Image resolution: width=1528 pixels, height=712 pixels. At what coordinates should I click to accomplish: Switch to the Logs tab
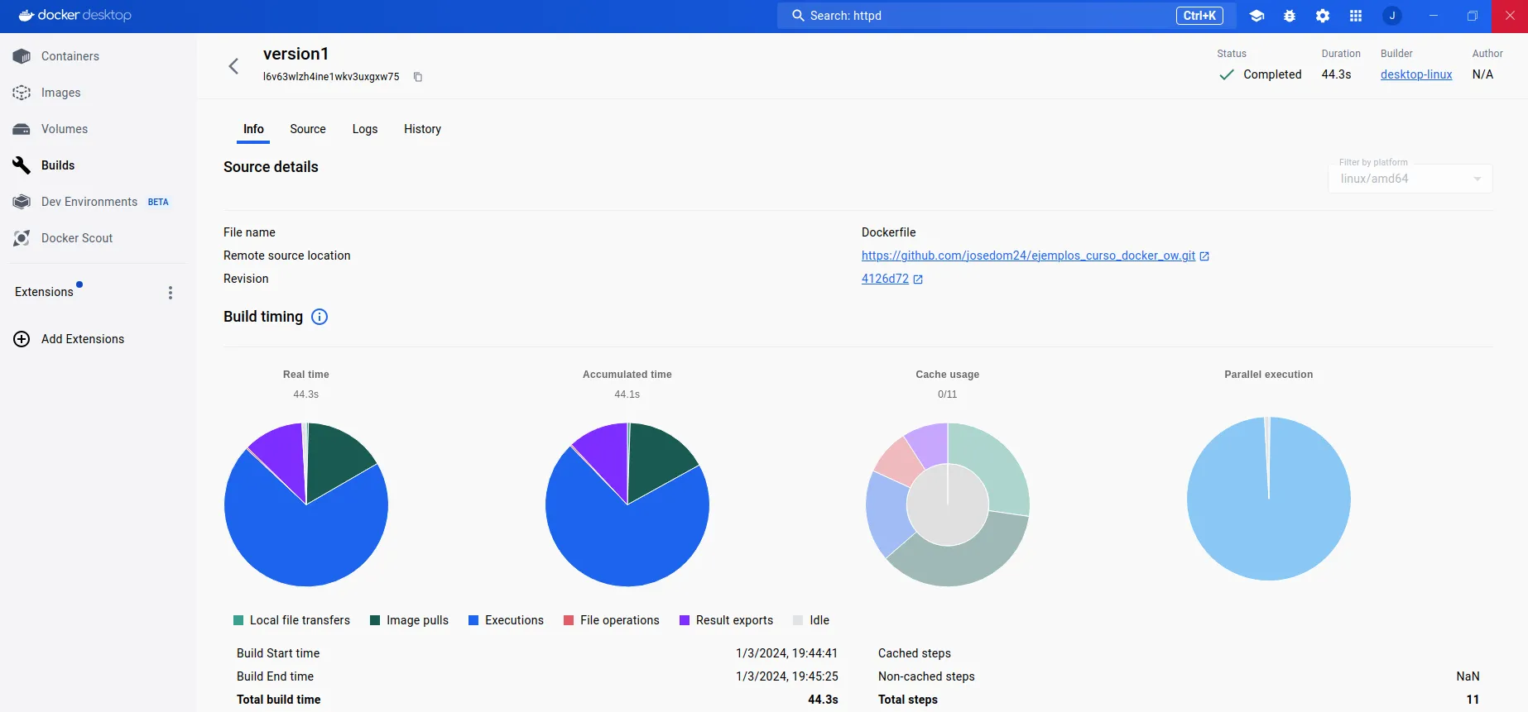[365, 129]
